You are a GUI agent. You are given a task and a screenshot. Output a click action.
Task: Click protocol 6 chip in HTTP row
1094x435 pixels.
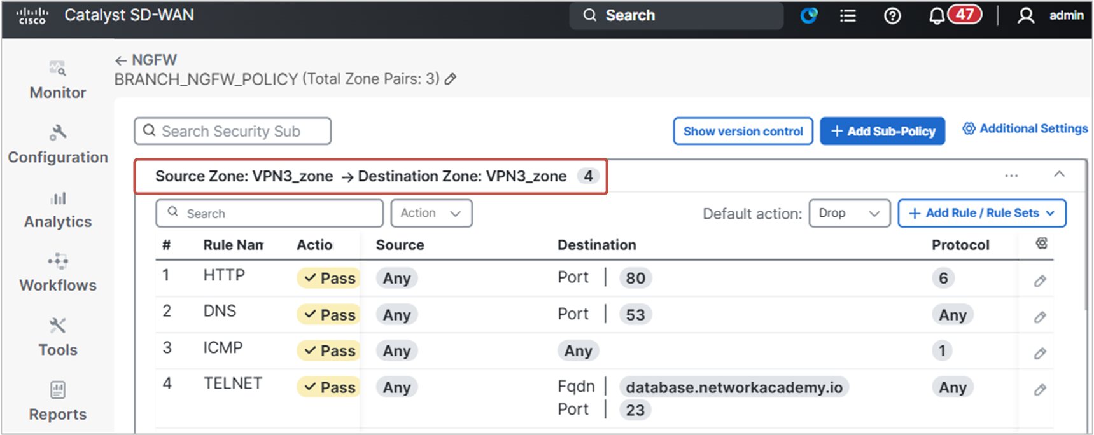[x=943, y=278]
